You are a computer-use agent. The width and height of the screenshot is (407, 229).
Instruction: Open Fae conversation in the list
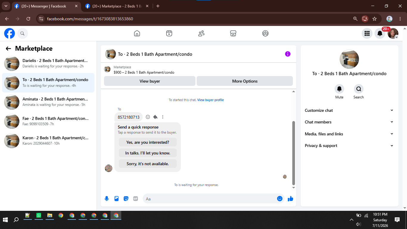click(48, 121)
